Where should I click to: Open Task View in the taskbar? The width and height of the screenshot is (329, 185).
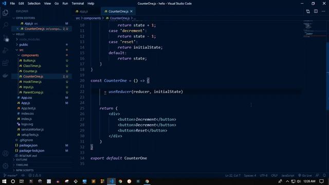(22, 181)
